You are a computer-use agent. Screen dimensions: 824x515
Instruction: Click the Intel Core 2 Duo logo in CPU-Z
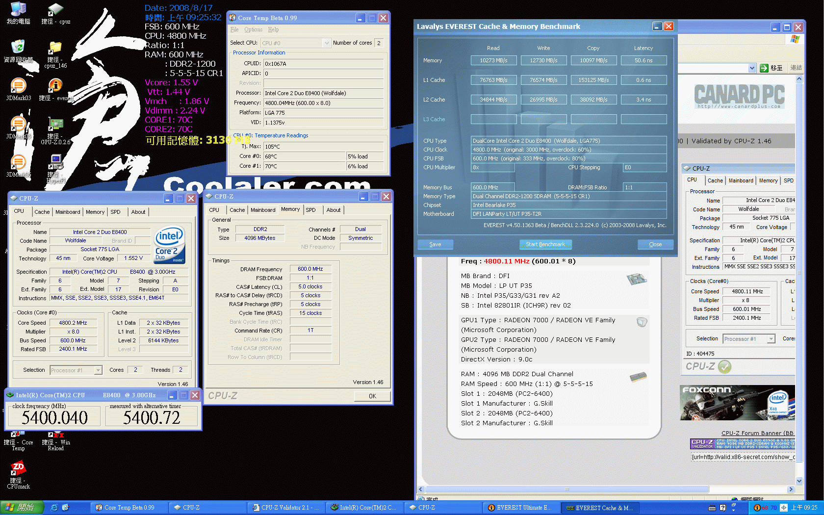click(x=169, y=245)
